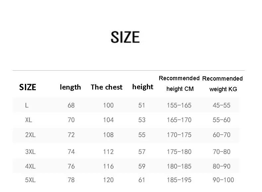Screen dimensions: 262x192
Task: Select the length value 74 cell
Action: point(71,152)
